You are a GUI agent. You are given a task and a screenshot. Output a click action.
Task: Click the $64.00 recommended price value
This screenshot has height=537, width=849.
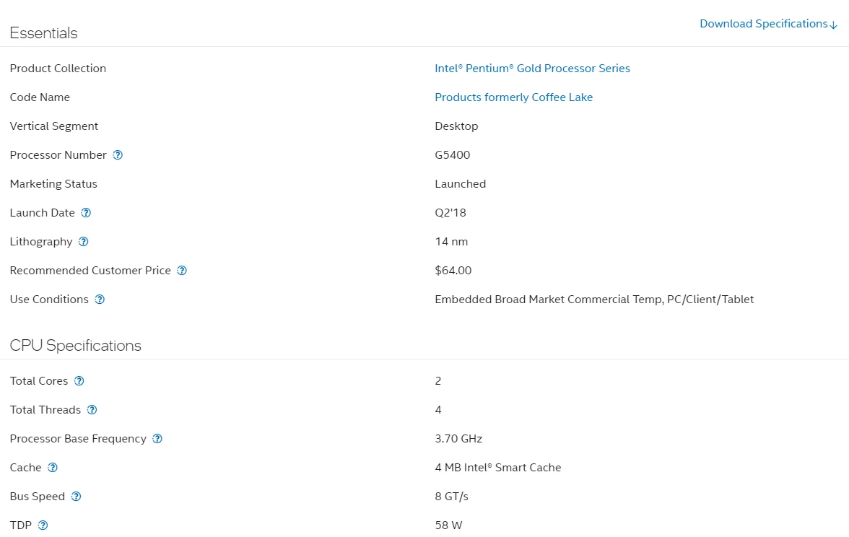pos(453,271)
